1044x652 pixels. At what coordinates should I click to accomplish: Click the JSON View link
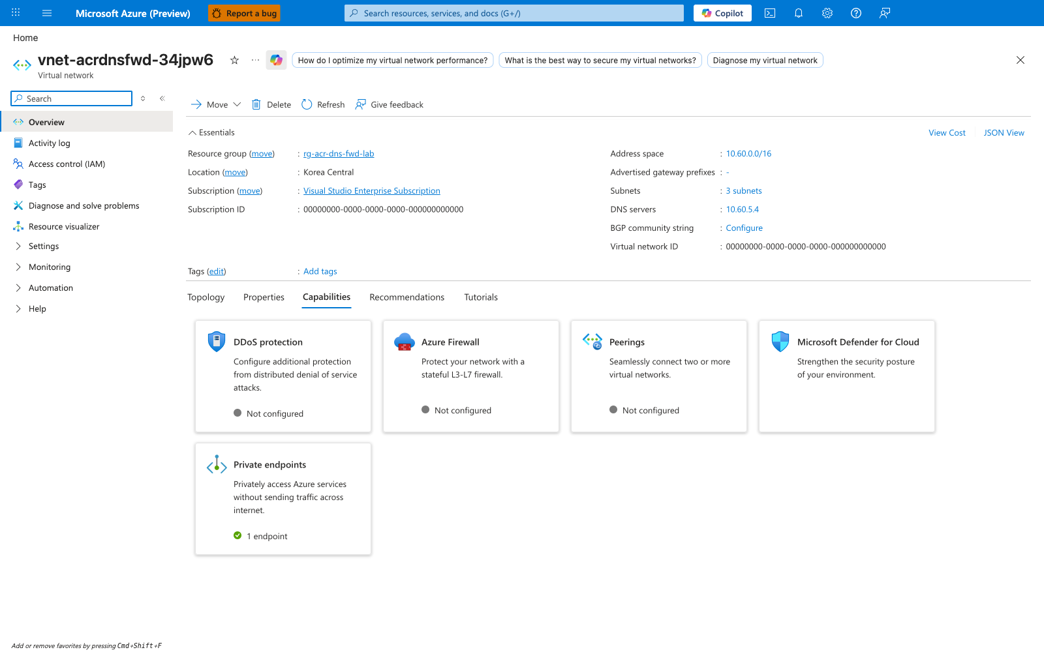tap(1004, 133)
